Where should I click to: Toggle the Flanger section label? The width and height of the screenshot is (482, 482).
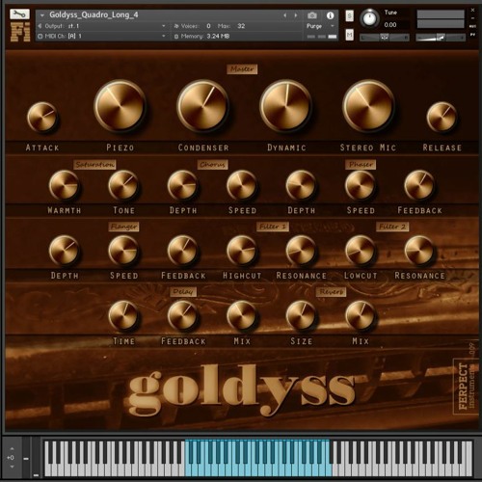[x=123, y=227]
